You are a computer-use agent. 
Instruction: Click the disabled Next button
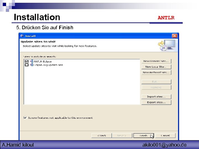click(122, 135)
